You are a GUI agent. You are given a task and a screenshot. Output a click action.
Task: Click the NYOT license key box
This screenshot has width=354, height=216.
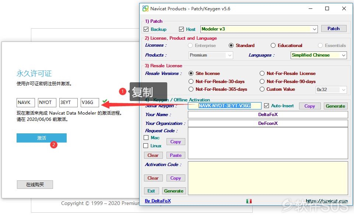coord(47,102)
